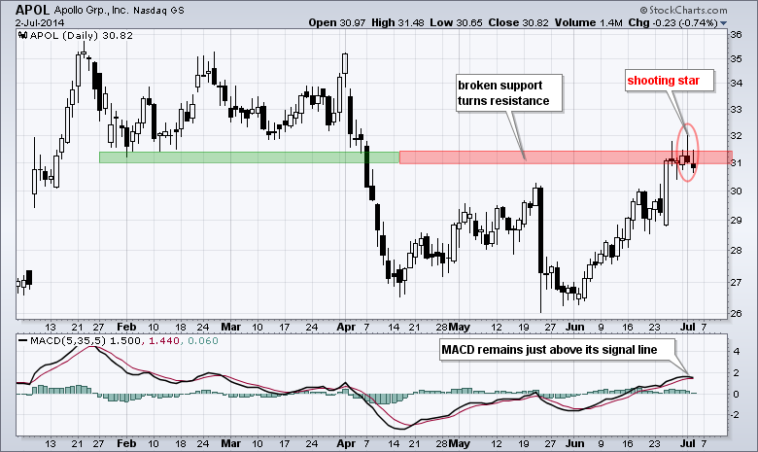
Task: Click the 33 price axis label
Action: (737, 110)
